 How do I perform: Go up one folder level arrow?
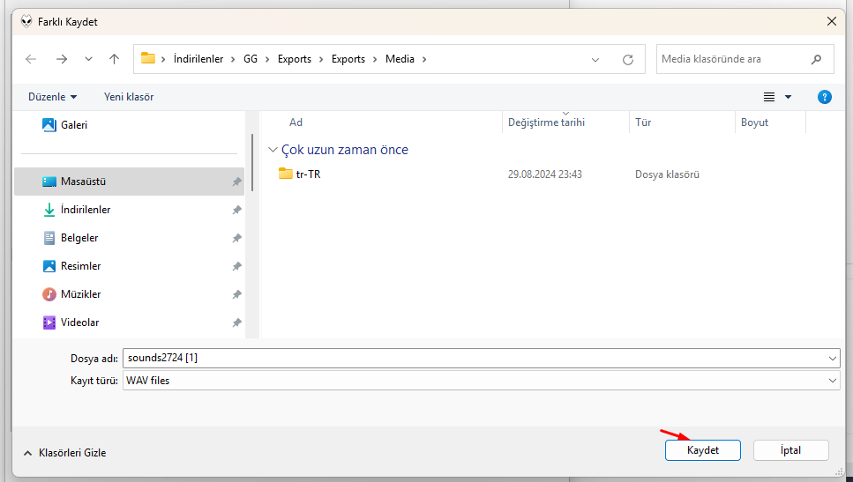114,59
